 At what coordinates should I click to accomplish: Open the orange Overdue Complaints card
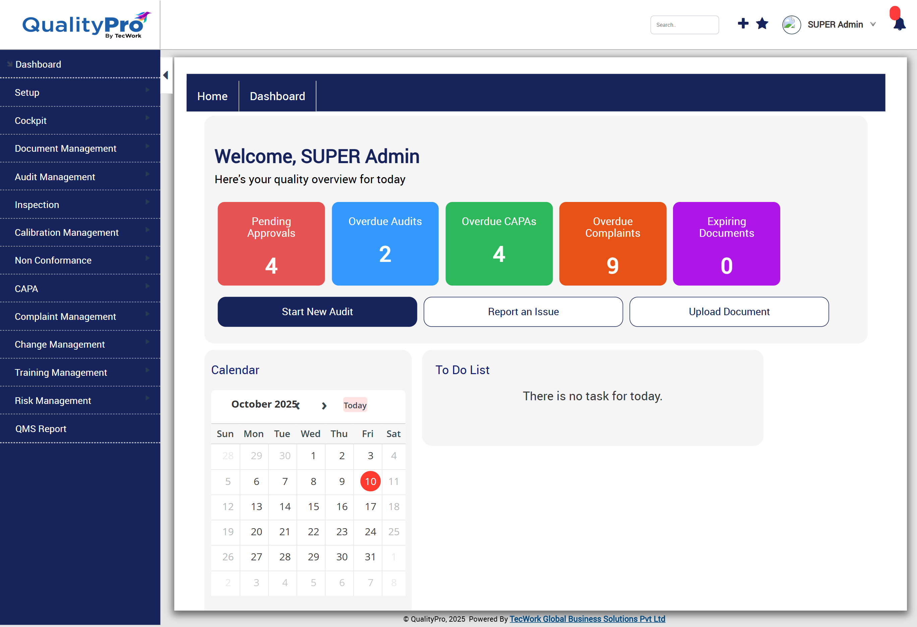(x=612, y=244)
